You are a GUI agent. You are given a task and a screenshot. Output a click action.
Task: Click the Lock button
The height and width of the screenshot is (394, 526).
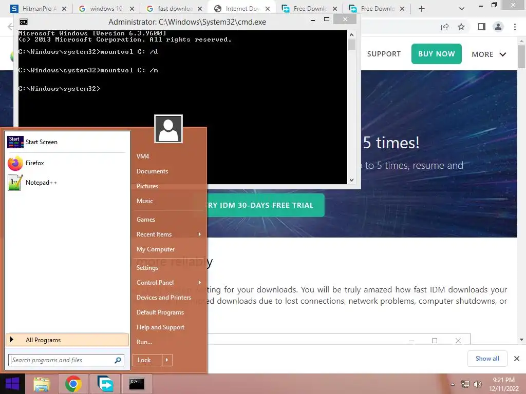coord(147,360)
